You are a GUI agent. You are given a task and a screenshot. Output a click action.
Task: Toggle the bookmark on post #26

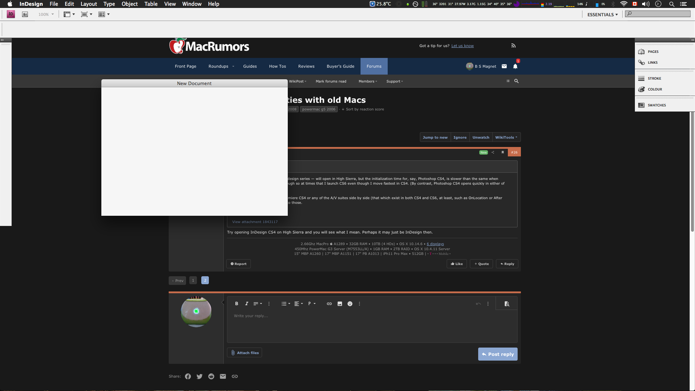click(x=502, y=152)
